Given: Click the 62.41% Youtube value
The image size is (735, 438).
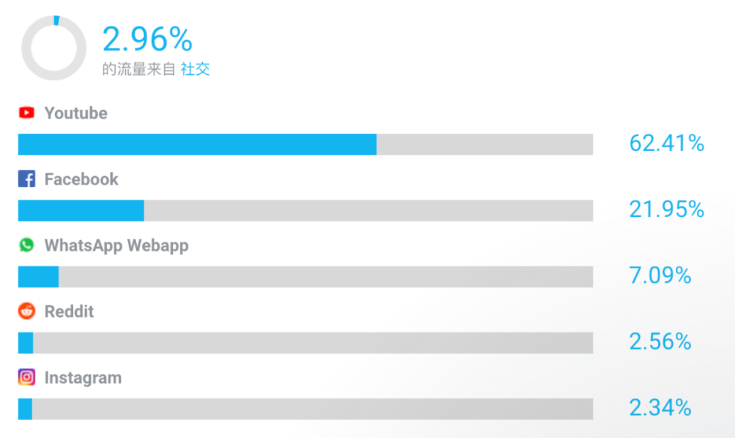Looking at the screenshot, I should [666, 144].
